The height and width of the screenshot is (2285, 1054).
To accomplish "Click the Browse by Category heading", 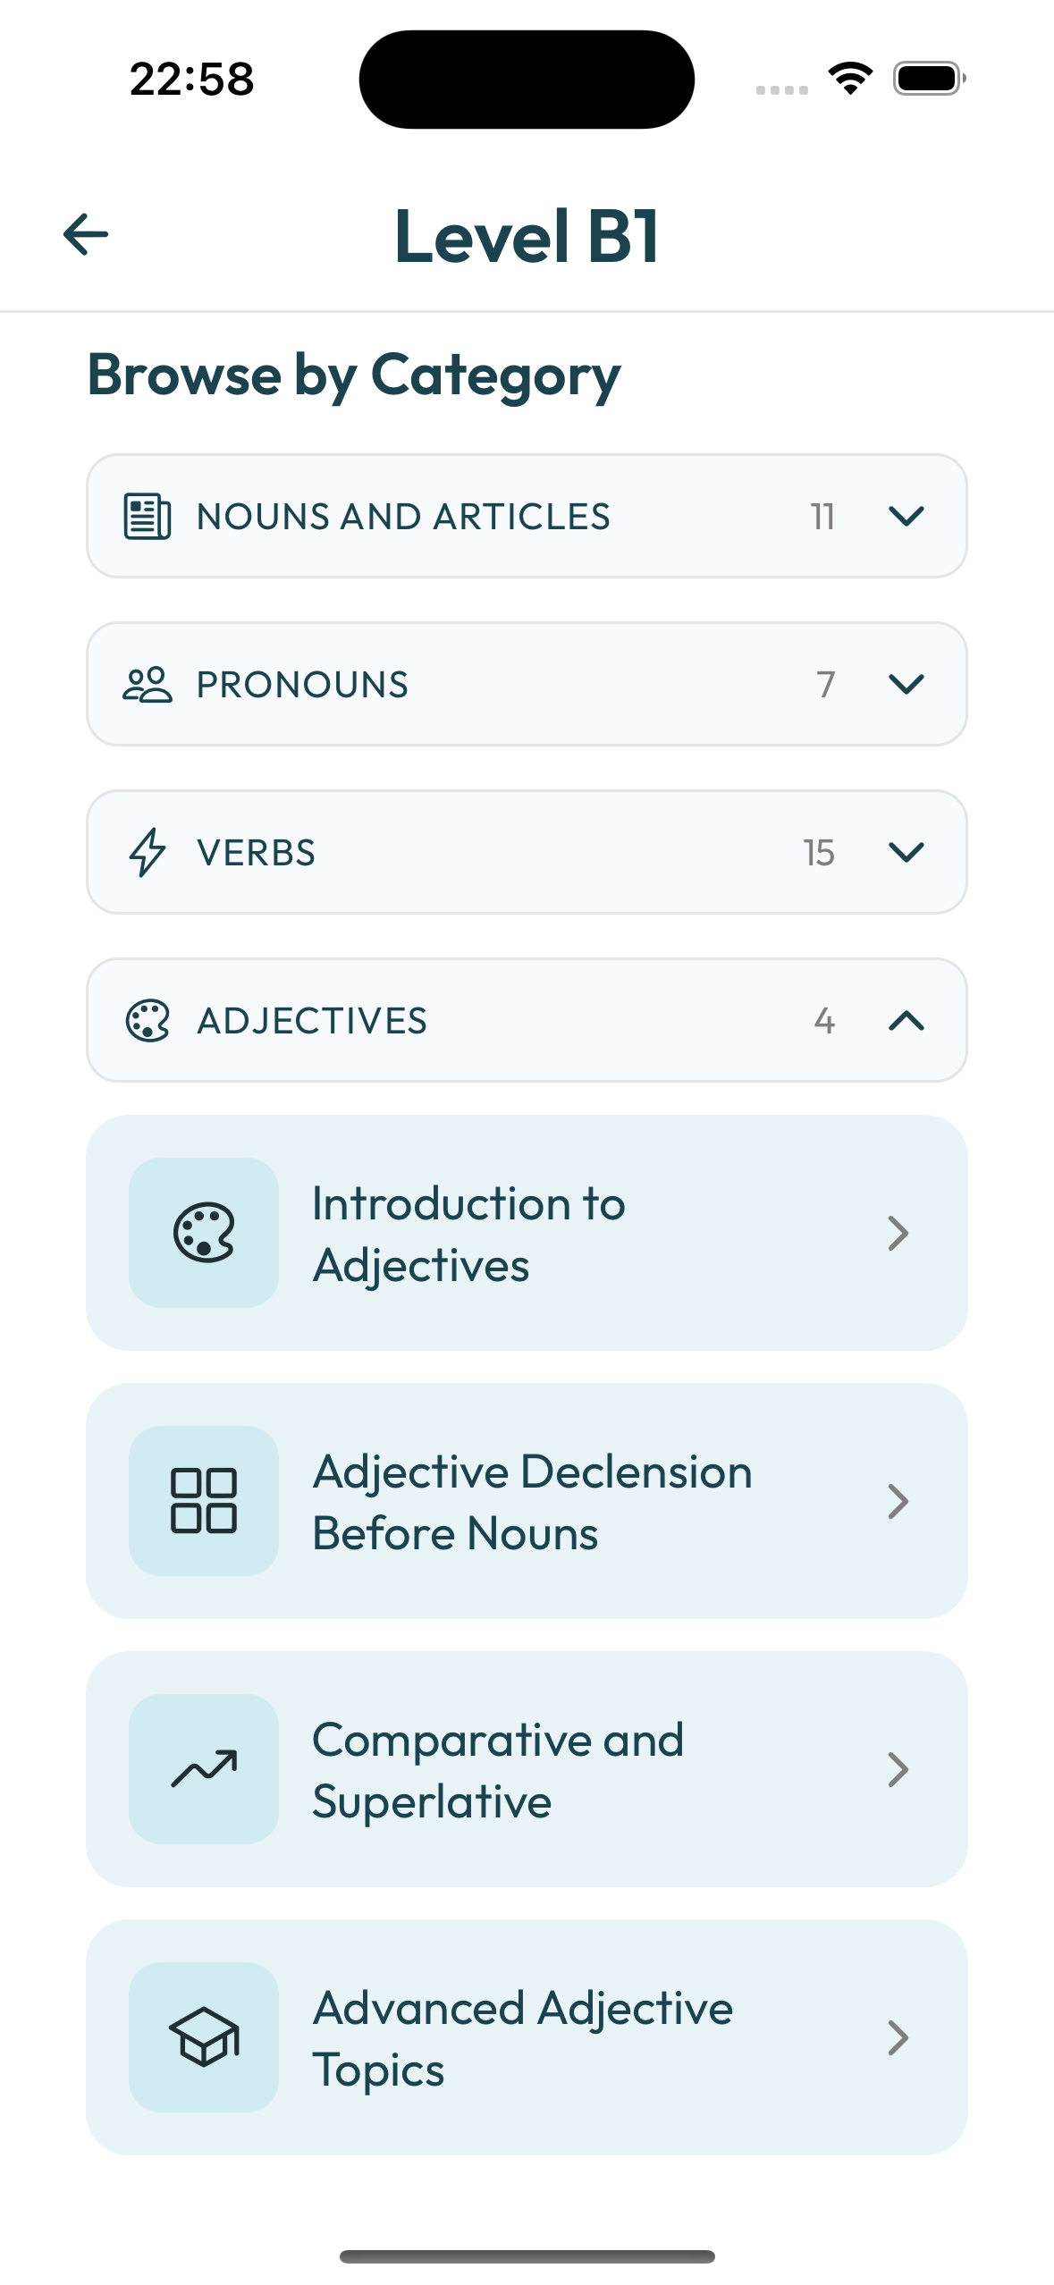I will tap(354, 375).
